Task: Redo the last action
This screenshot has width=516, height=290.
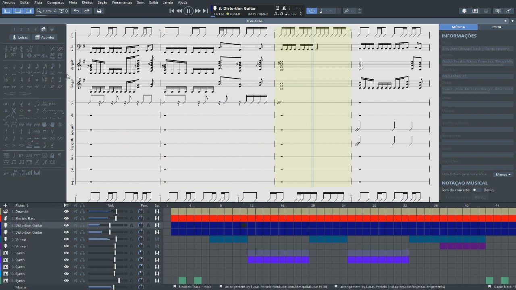Action: pos(87,11)
